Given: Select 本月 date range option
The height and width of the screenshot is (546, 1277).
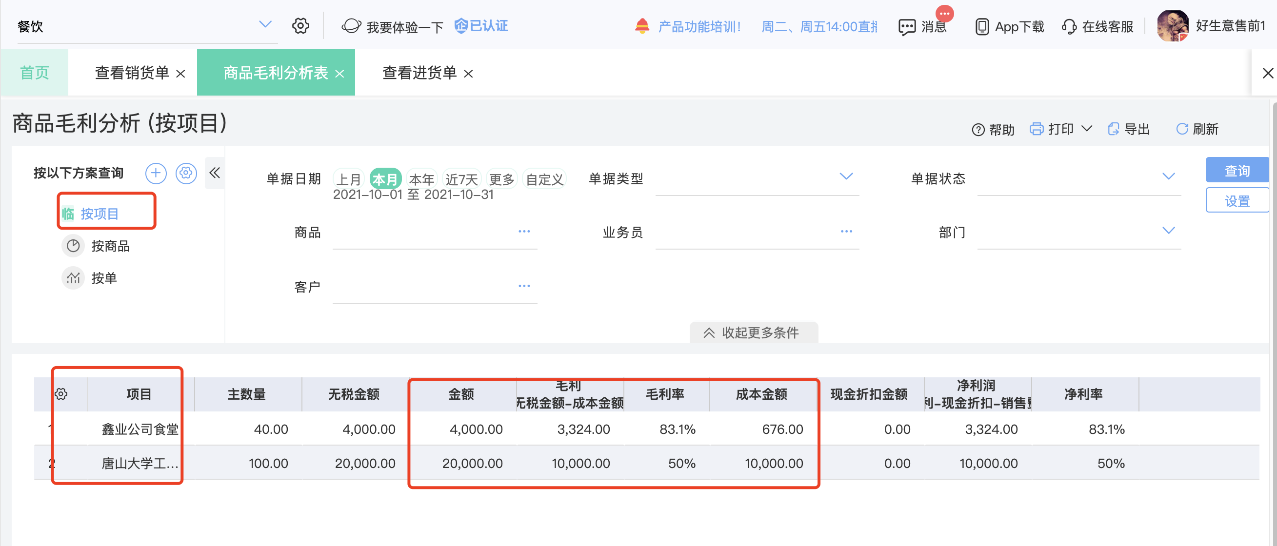Looking at the screenshot, I should coord(385,179).
